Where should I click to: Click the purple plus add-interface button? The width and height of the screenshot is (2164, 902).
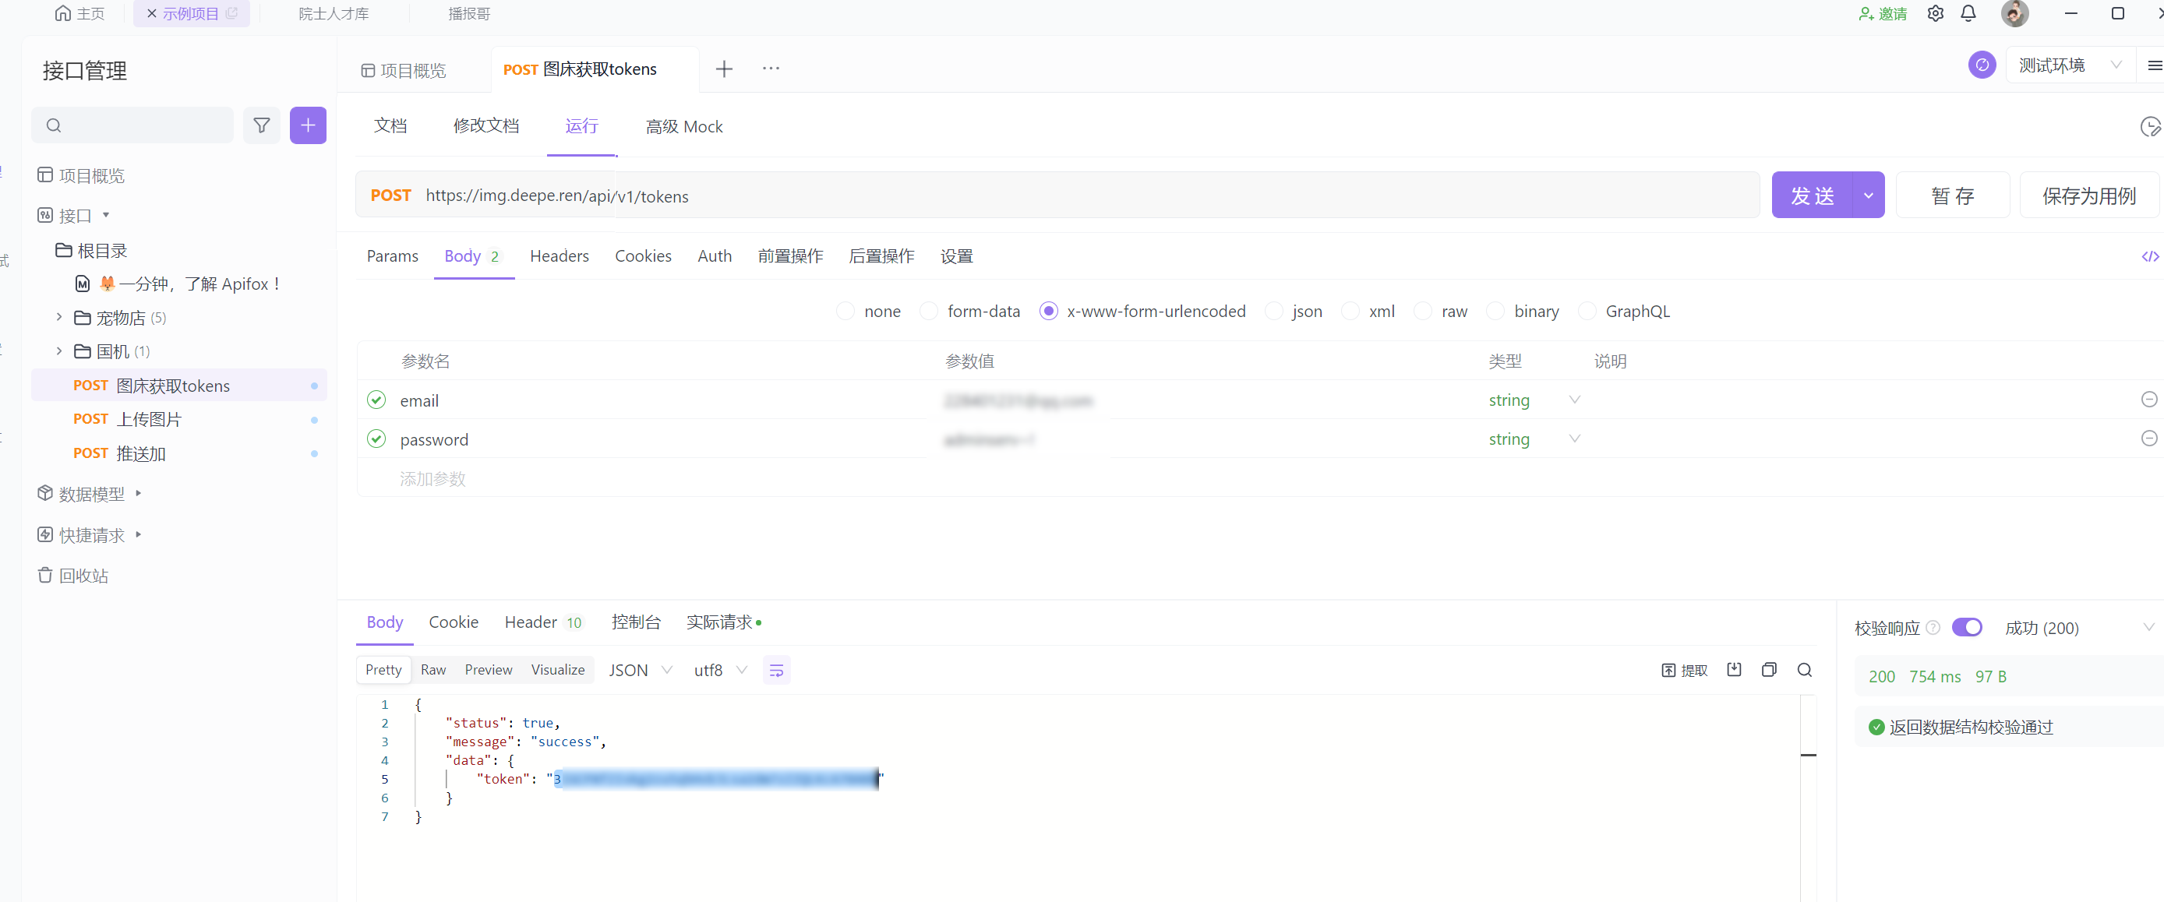309,125
